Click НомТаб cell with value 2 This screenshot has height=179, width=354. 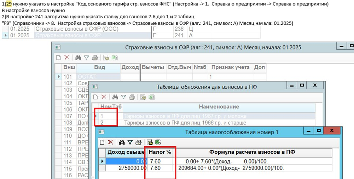coord(111,123)
